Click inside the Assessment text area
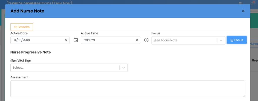 click(127, 88)
